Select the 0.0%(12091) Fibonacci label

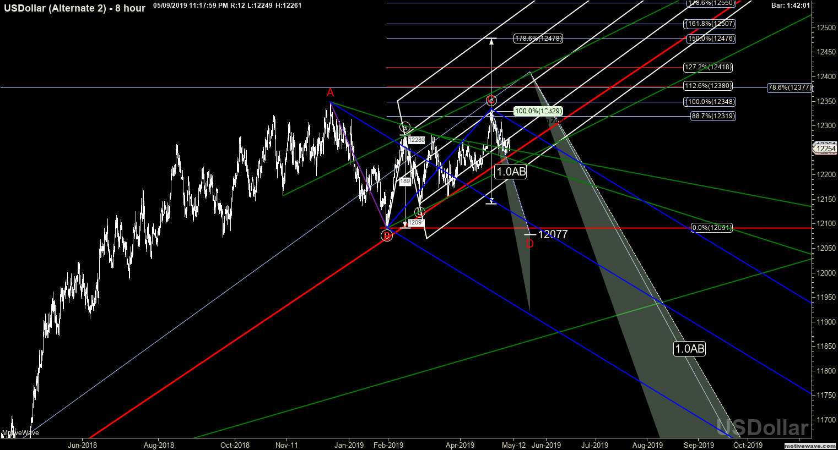tap(712, 228)
